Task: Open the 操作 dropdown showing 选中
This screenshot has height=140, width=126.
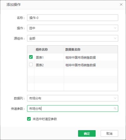Action: click(x=73, y=28)
